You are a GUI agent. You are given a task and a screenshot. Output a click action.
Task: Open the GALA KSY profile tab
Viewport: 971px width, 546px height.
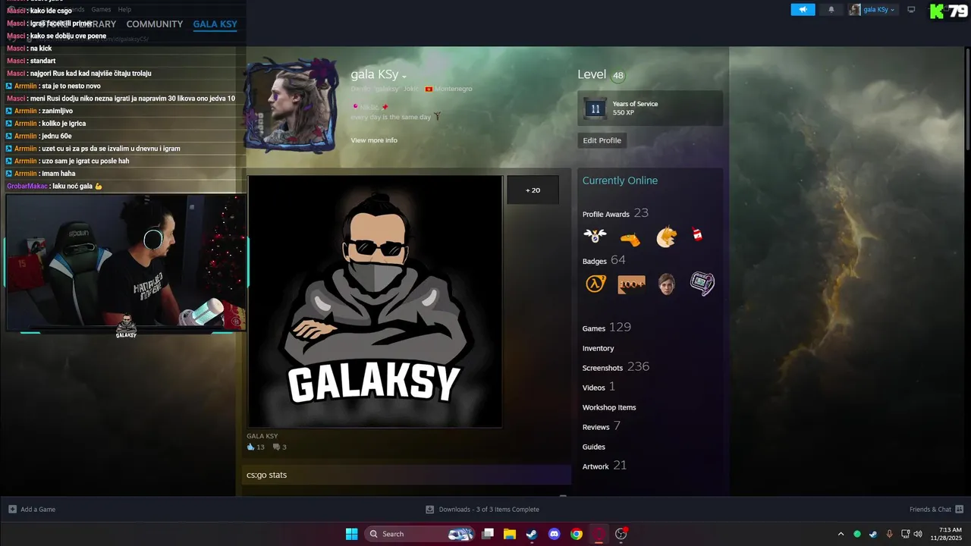[215, 24]
